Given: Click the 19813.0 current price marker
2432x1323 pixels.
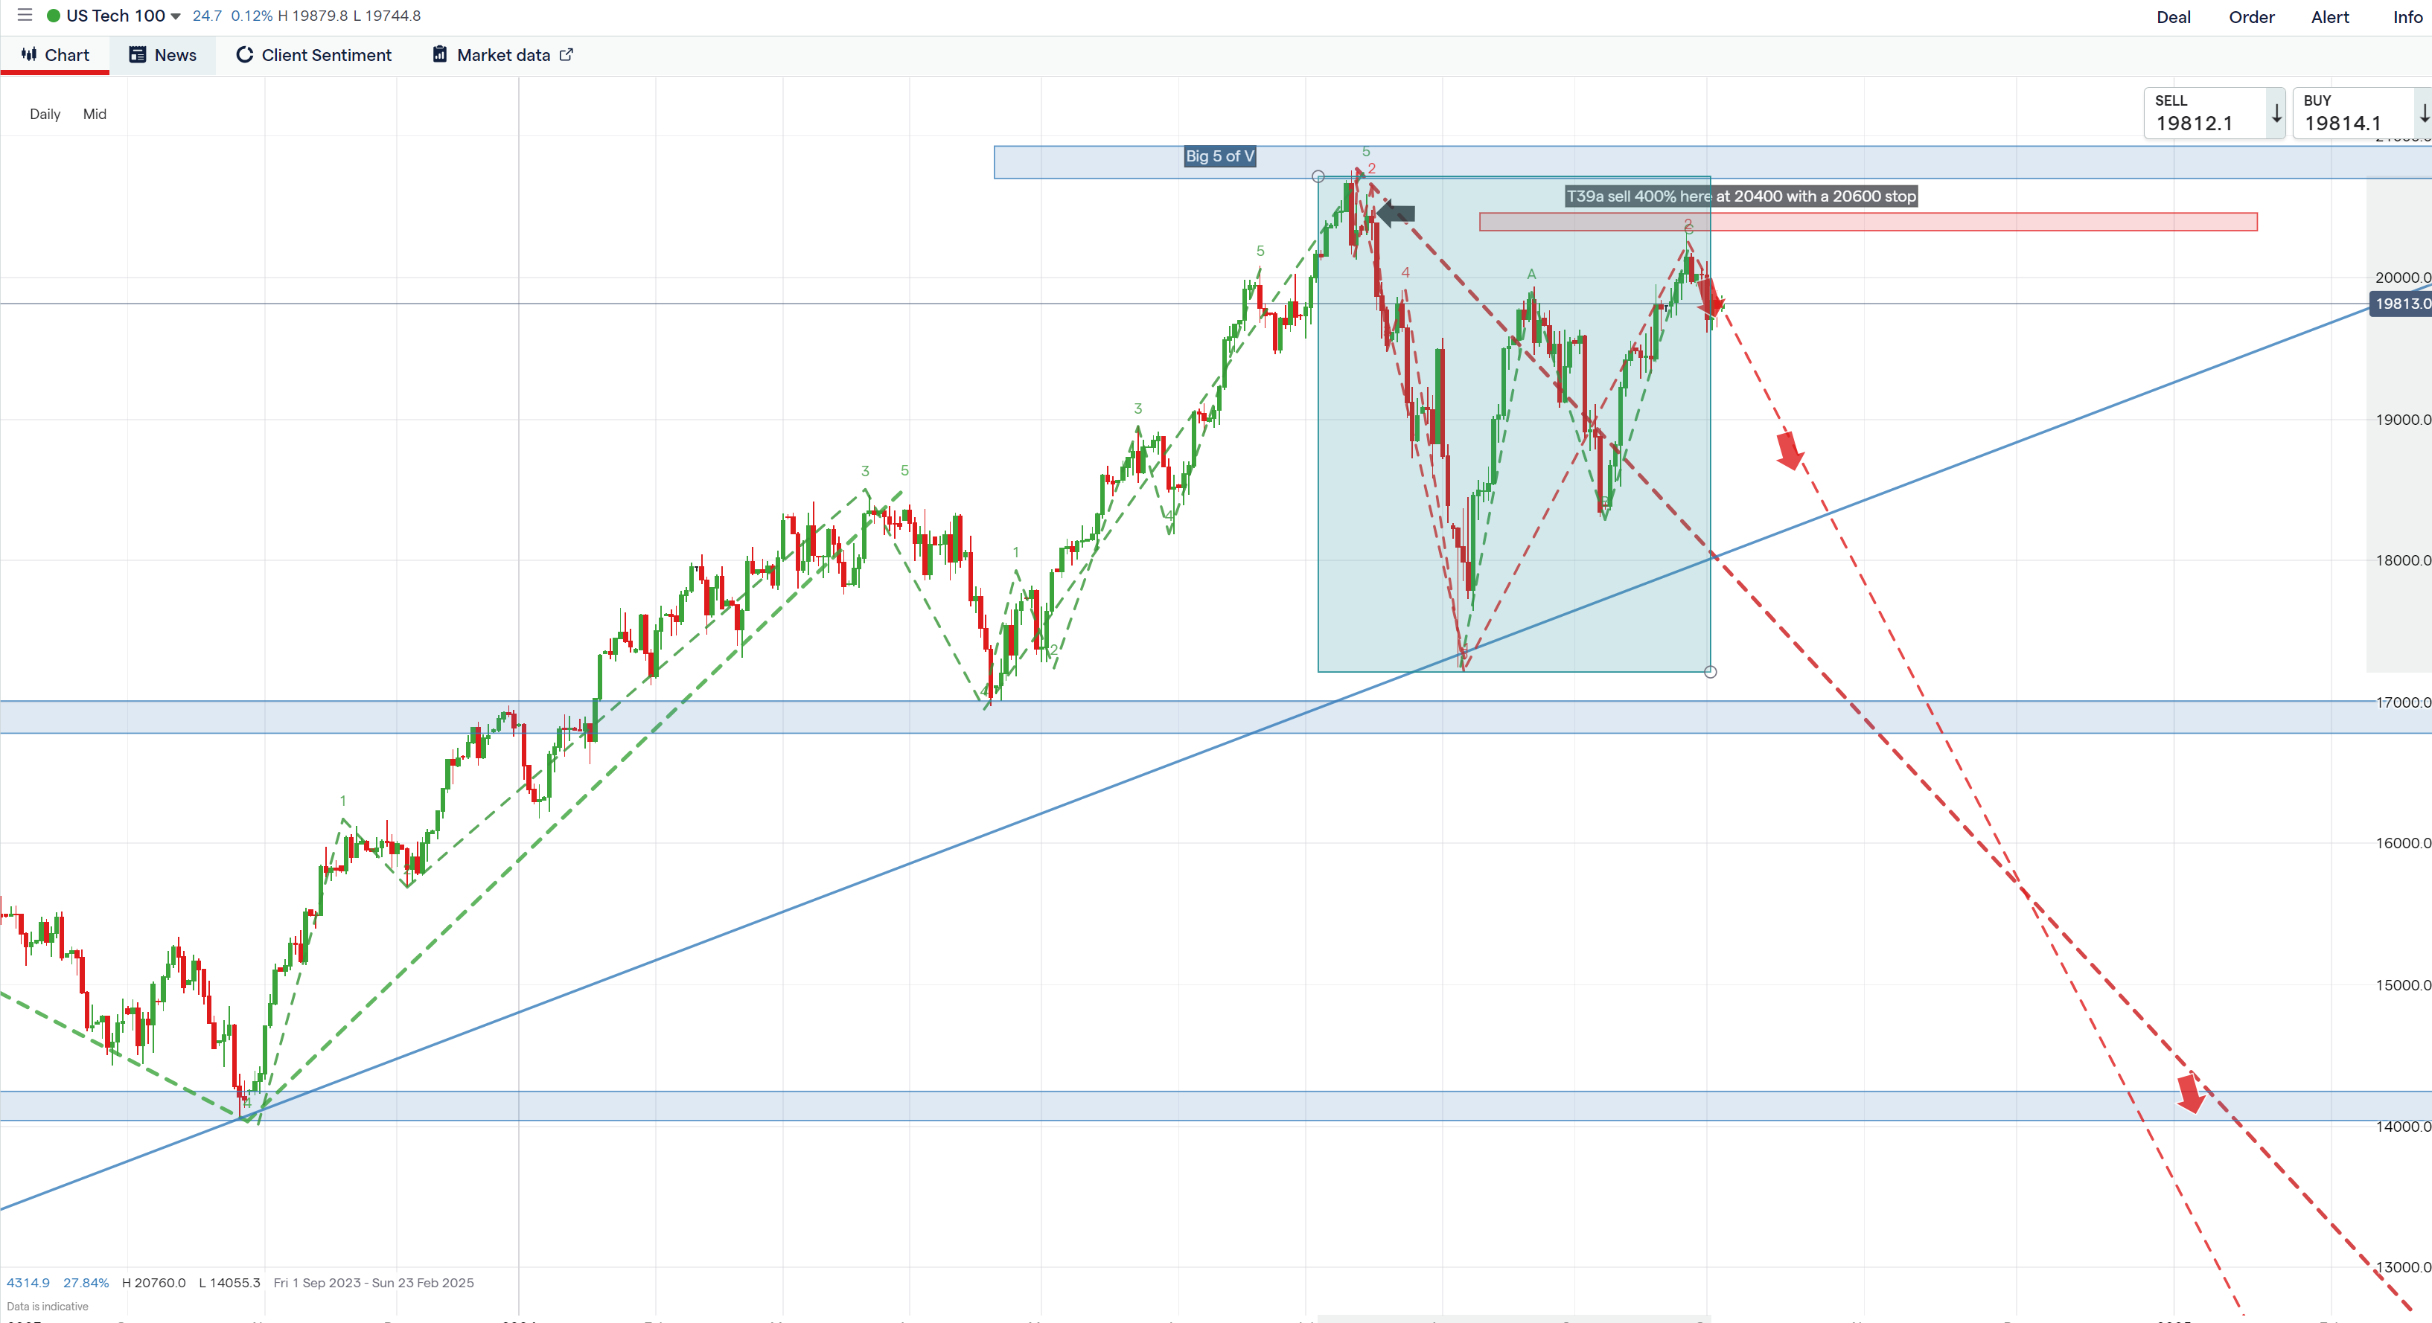Looking at the screenshot, I should (2401, 303).
